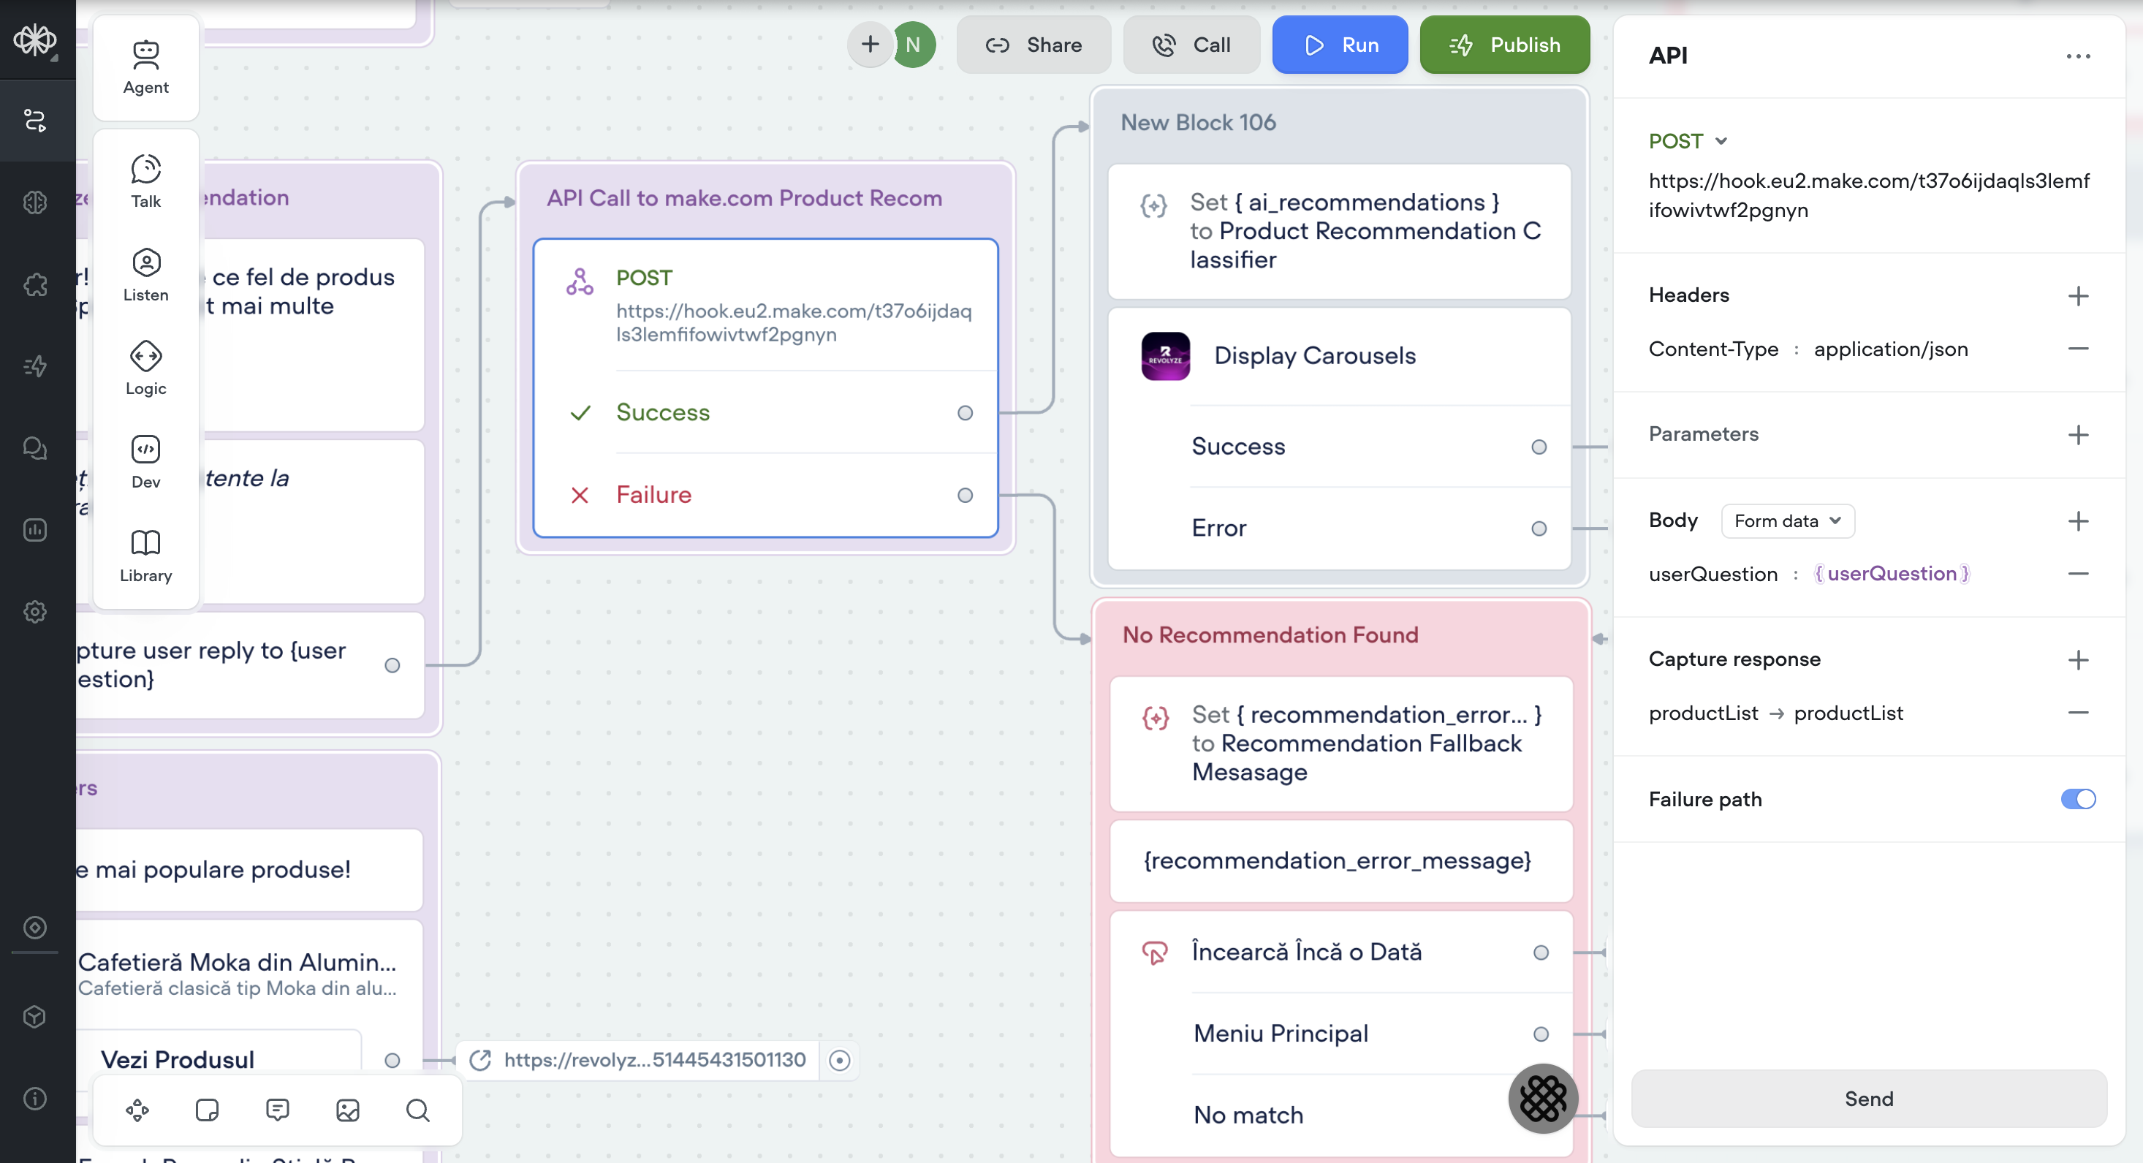Screen dimensions: 2143x1163
Task: Click the API Call to make.com block title
Action: click(x=745, y=198)
